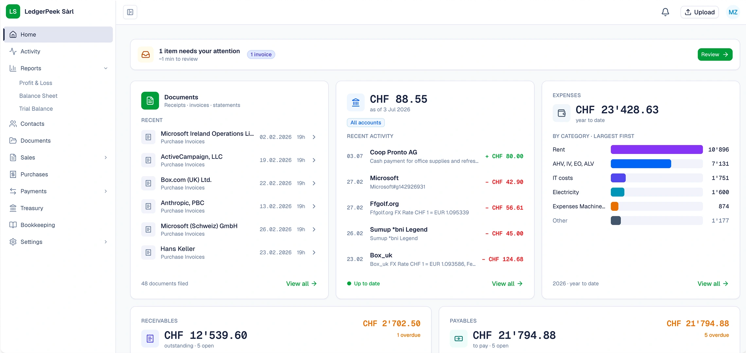
Task: View all documents link
Action: point(301,284)
